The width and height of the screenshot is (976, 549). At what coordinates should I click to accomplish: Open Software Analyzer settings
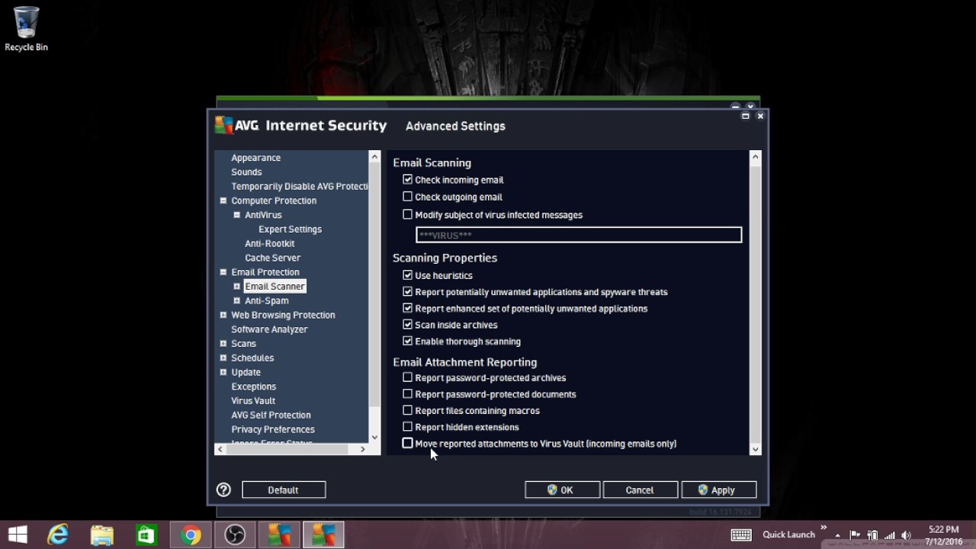click(269, 329)
